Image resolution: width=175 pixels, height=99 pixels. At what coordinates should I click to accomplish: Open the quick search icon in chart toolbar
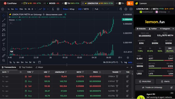[121, 9]
